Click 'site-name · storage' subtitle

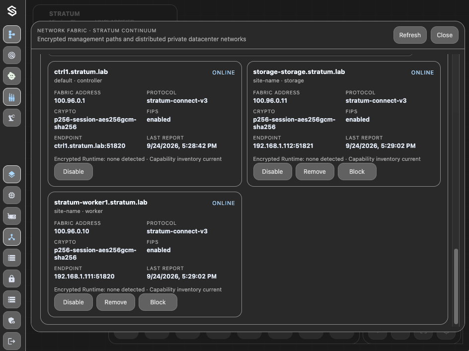[278, 81]
